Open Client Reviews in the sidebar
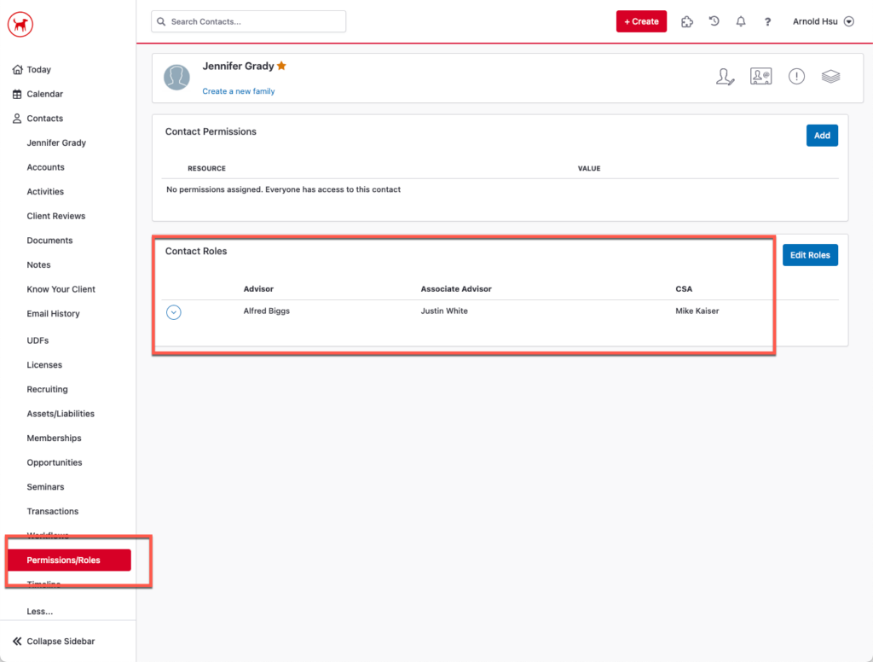873x662 pixels. (56, 216)
